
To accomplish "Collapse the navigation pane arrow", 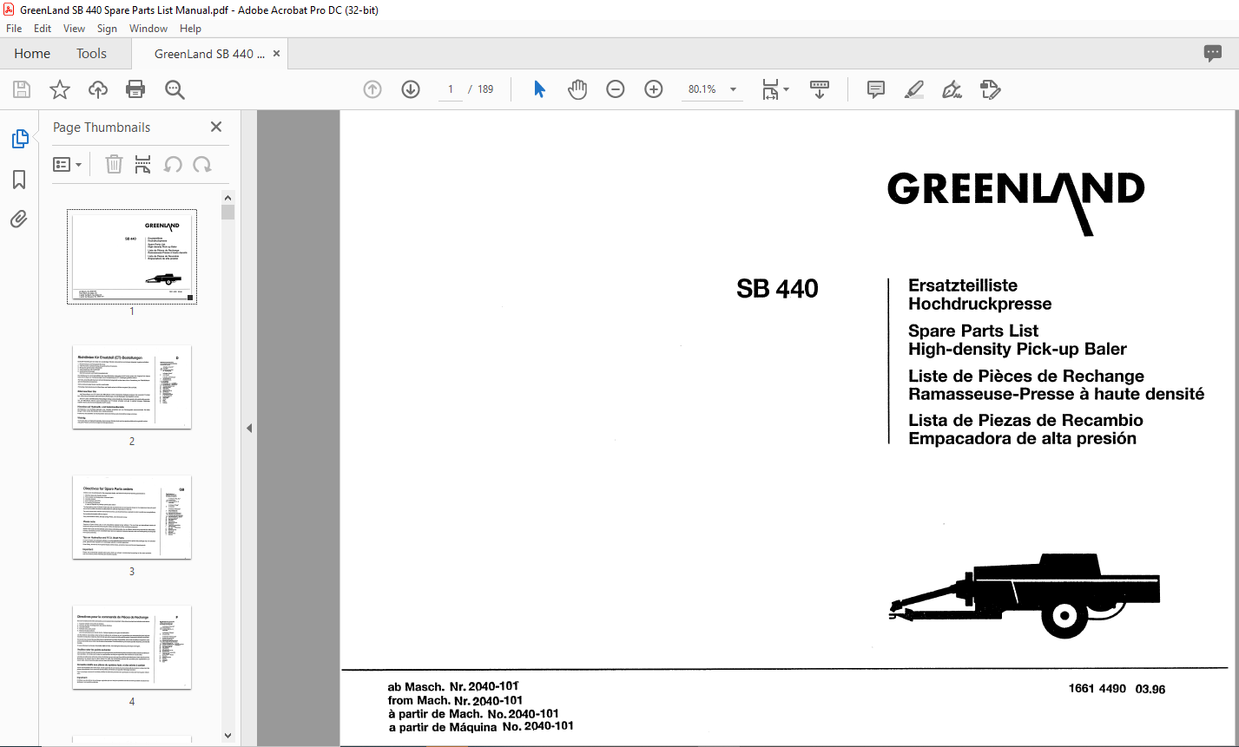I will (250, 428).
